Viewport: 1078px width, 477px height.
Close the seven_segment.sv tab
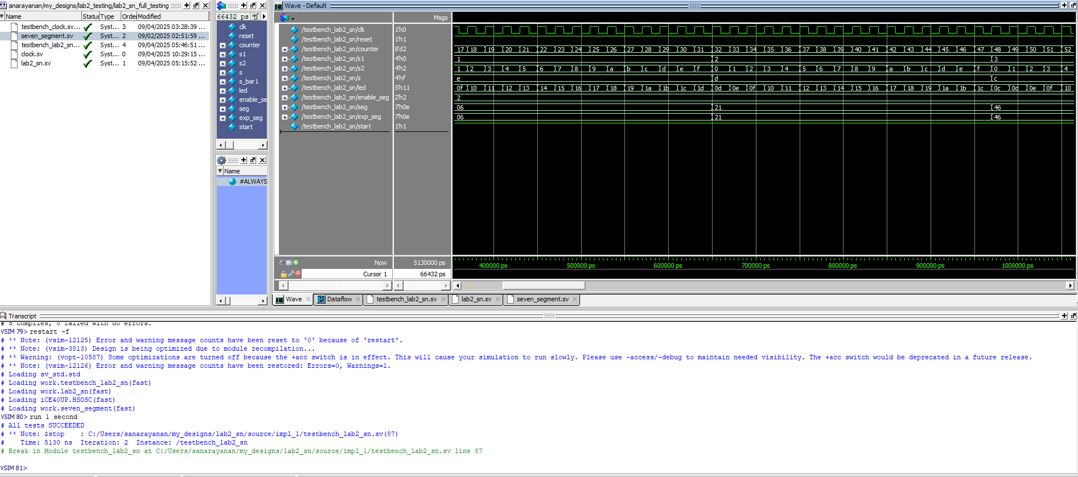[x=575, y=299]
